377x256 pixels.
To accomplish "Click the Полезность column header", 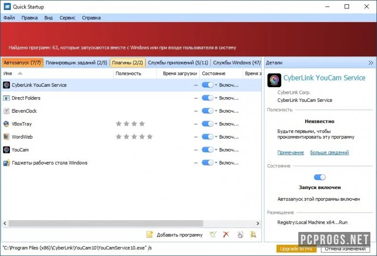I will [x=135, y=74].
